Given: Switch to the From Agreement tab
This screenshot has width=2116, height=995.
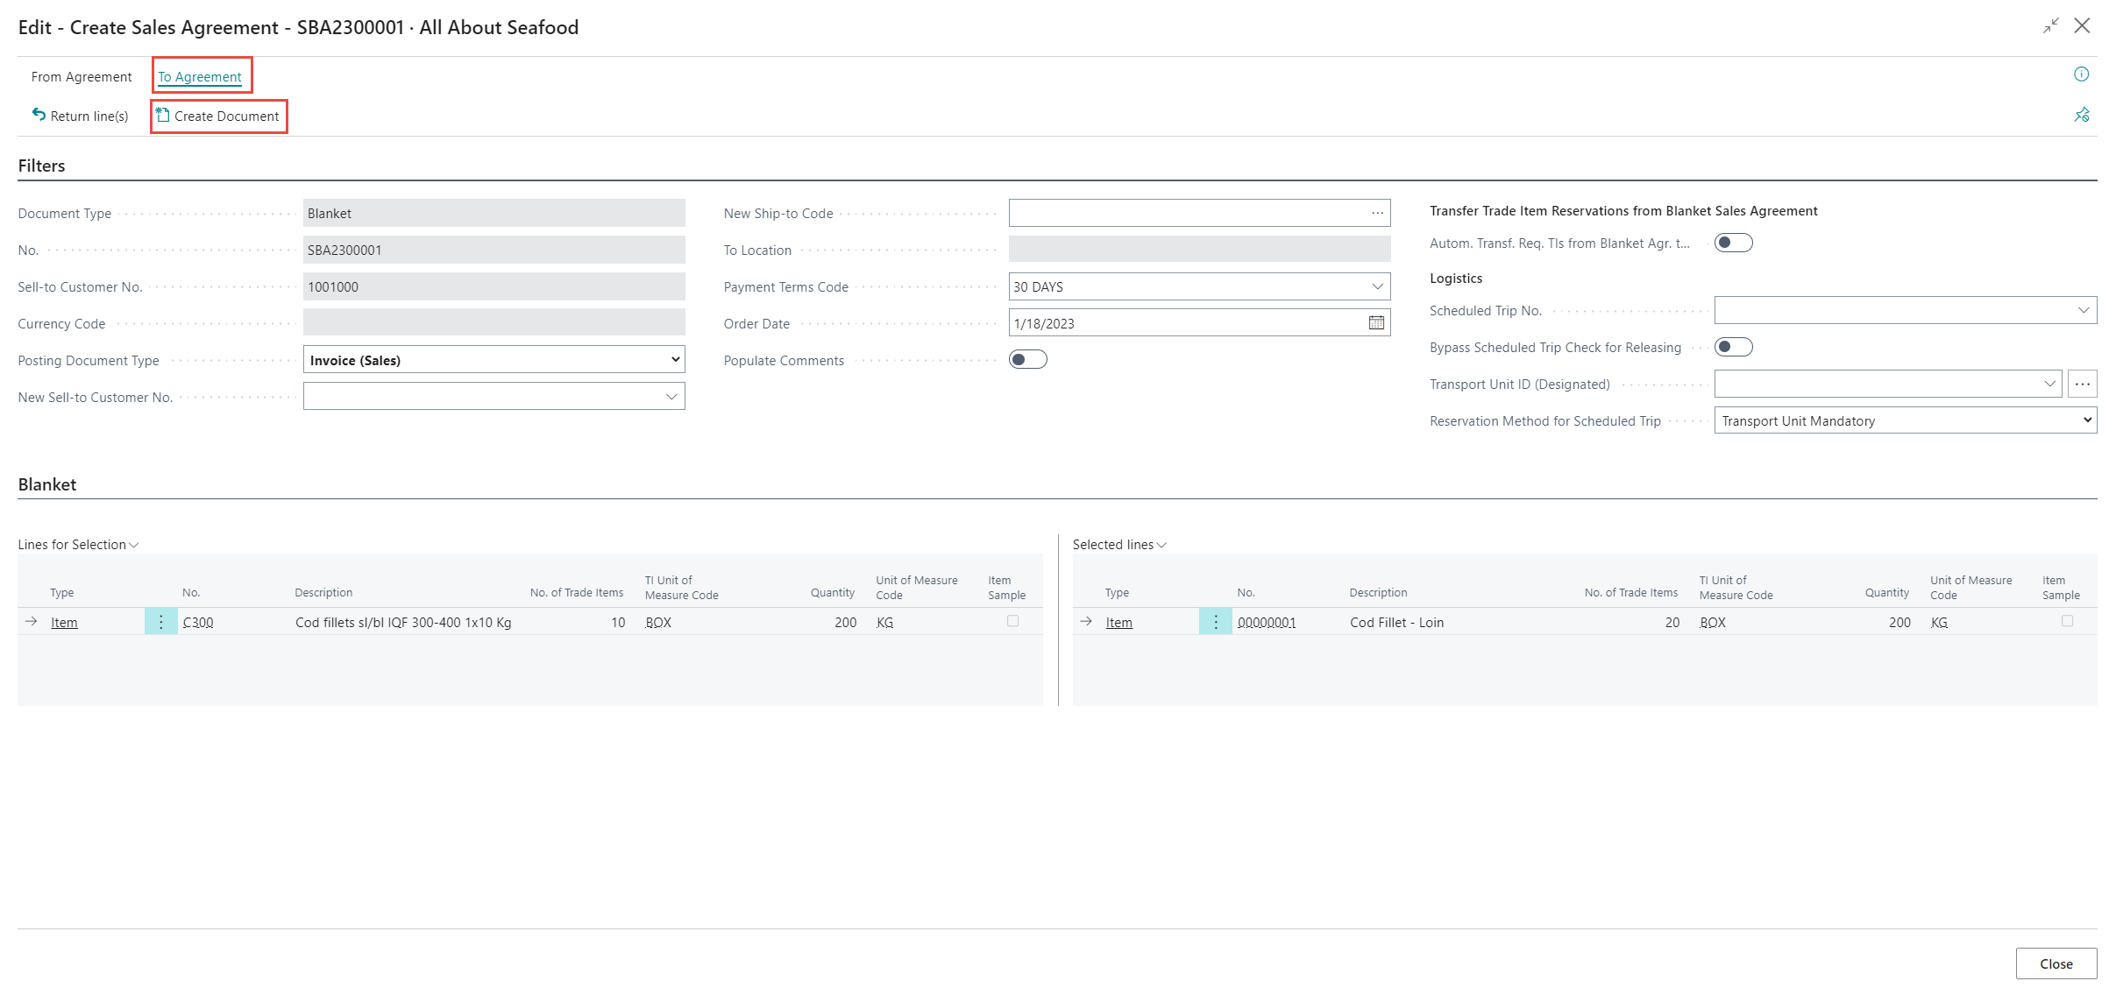Looking at the screenshot, I should (82, 77).
